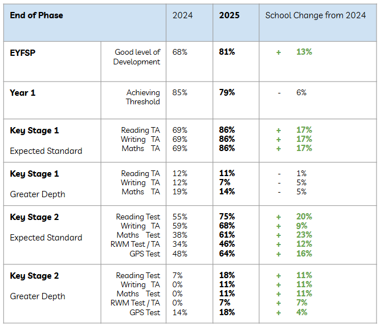Viewport: 380px width, 326px height.
Task: Select the bold 2025 column header
Action: [229, 15]
